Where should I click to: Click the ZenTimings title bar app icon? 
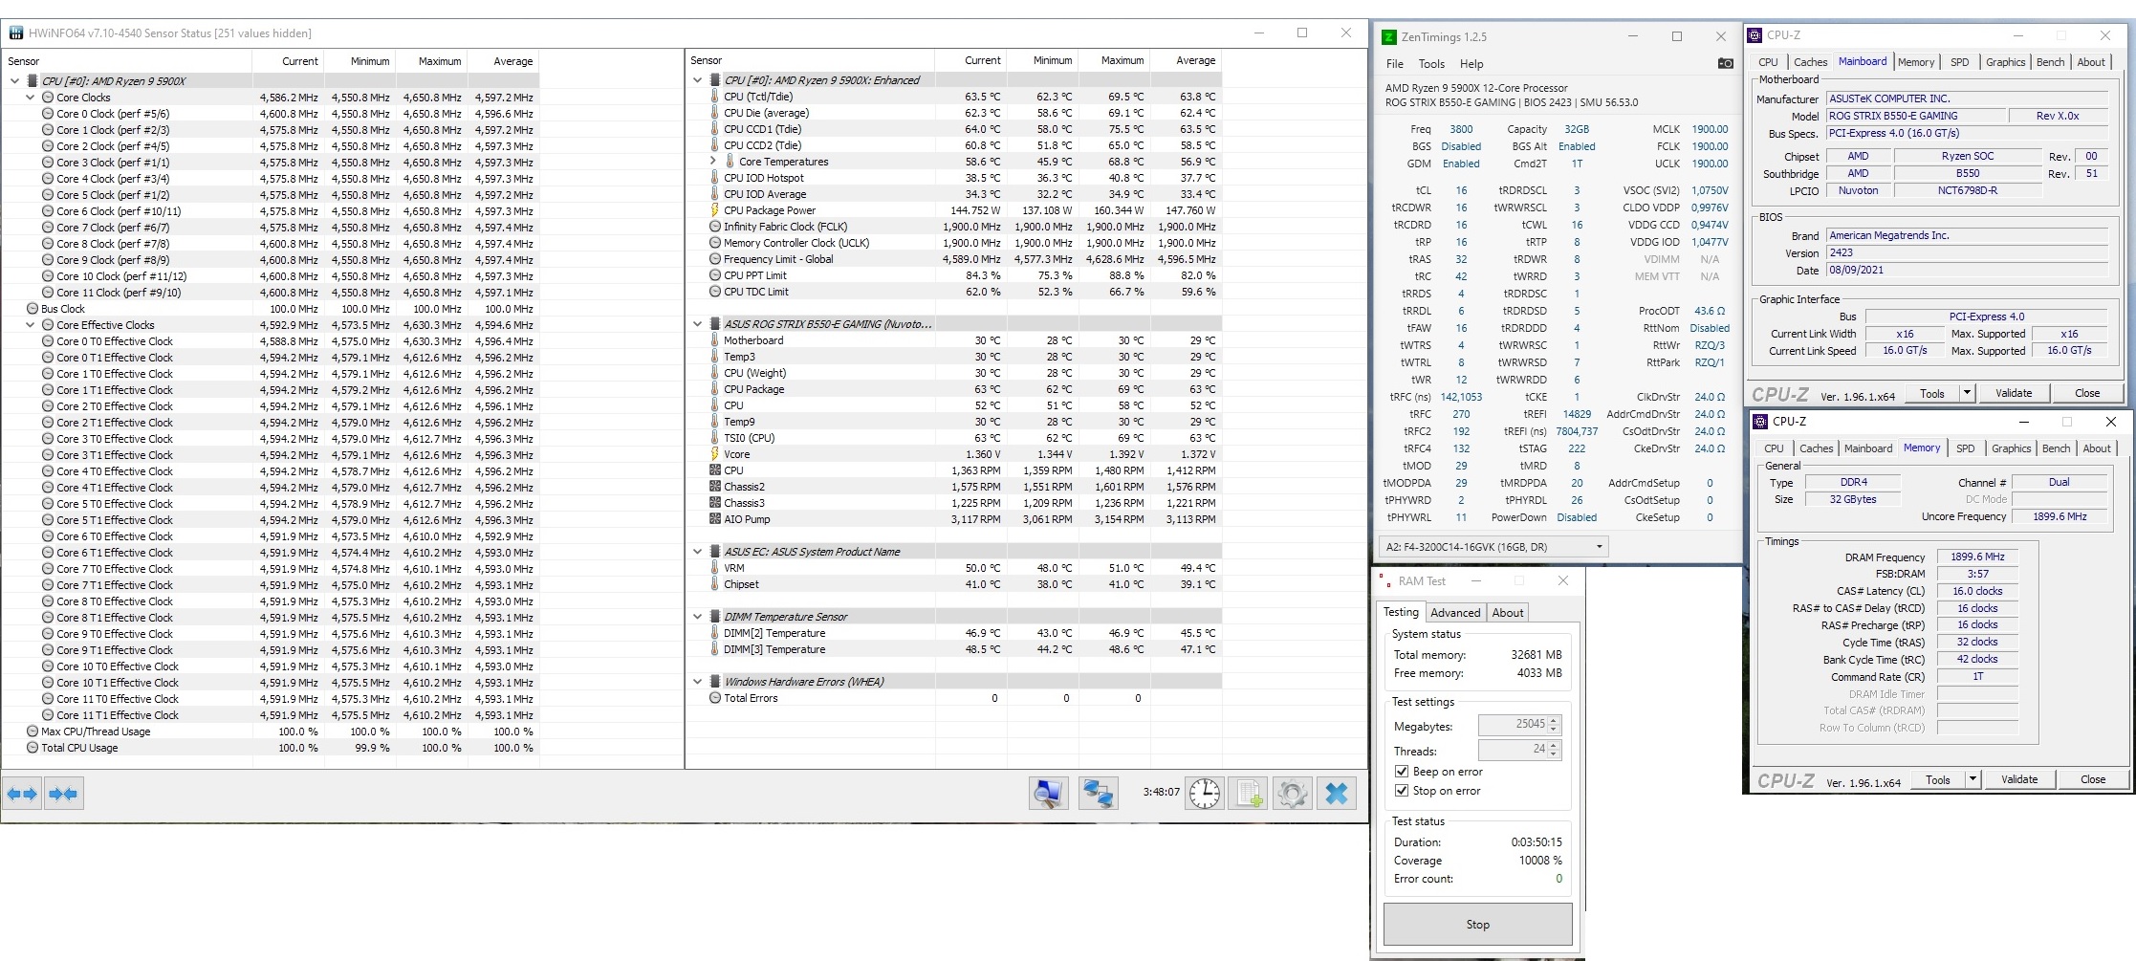pyautogui.click(x=1389, y=37)
